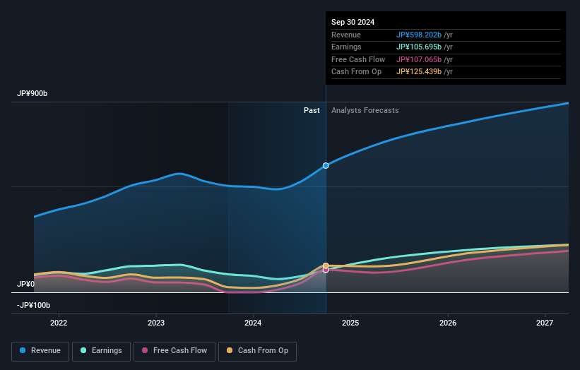This screenshot has width=580, height=370.
Task: Click the Revenue label in tooltip
Action: coord(346,35)
